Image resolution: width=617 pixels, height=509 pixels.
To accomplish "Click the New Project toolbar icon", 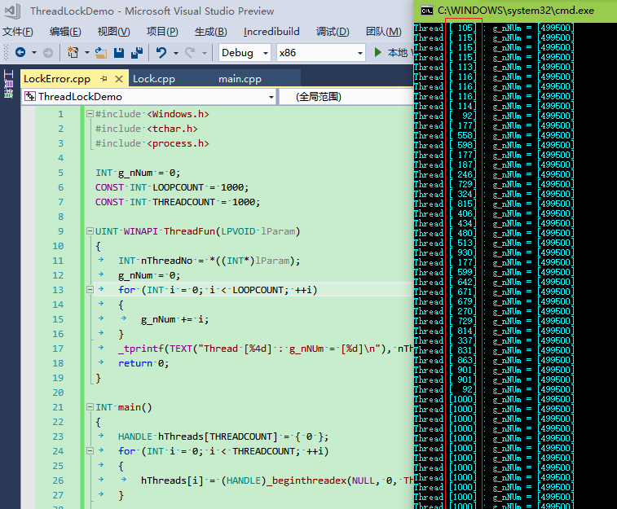I will (x=73, y=52).
